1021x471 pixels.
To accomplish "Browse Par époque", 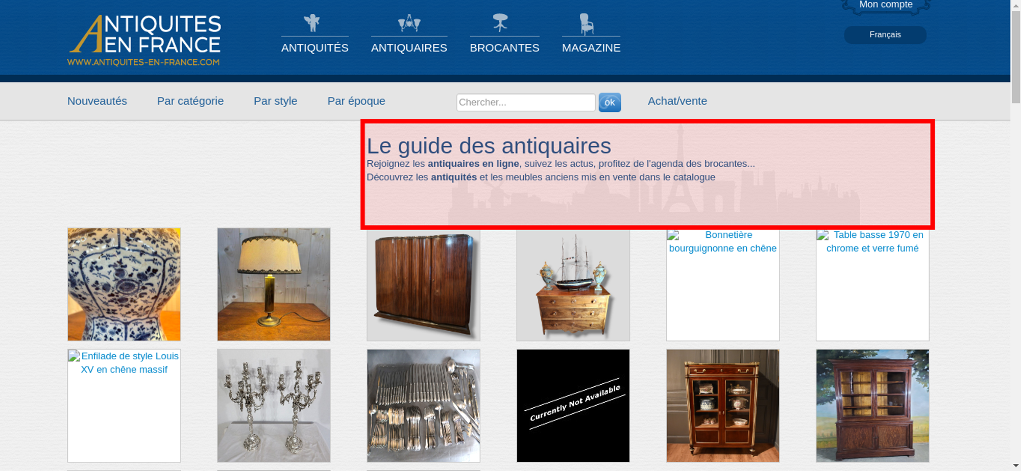I will [356, 101].
